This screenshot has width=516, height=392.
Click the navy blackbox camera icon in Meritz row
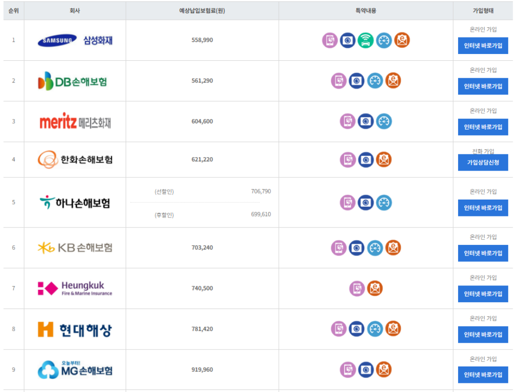click(x=366, y=121)
